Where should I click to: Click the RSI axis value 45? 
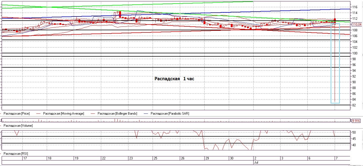(x=354, y=139)
